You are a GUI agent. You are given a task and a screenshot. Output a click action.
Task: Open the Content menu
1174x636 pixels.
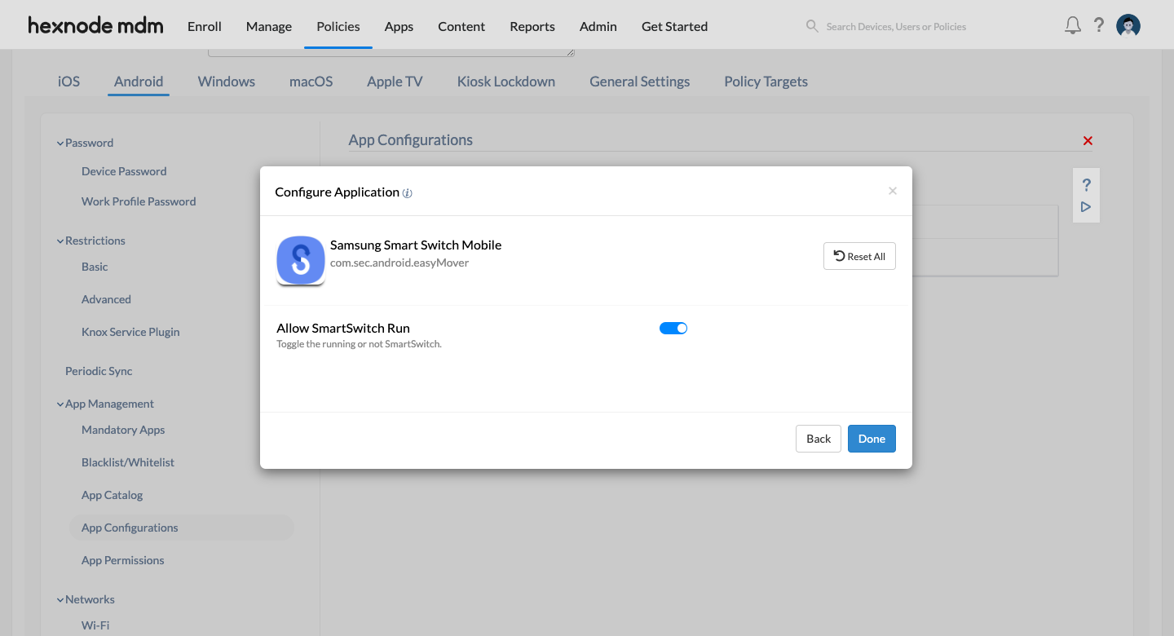tap(461, 26)
